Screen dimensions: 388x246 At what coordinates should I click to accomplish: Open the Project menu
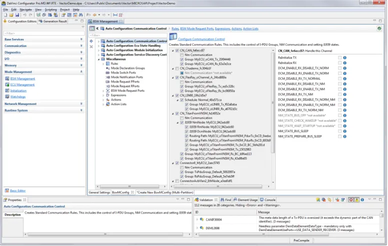[x=65, y=9]
